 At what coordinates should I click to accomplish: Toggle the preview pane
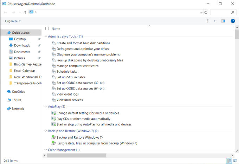[x=223, y=21]
